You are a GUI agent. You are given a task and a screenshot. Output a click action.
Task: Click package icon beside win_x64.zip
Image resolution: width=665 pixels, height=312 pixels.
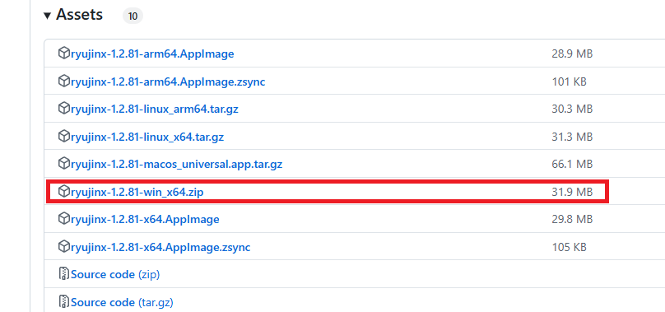click(x=63, y=192)
